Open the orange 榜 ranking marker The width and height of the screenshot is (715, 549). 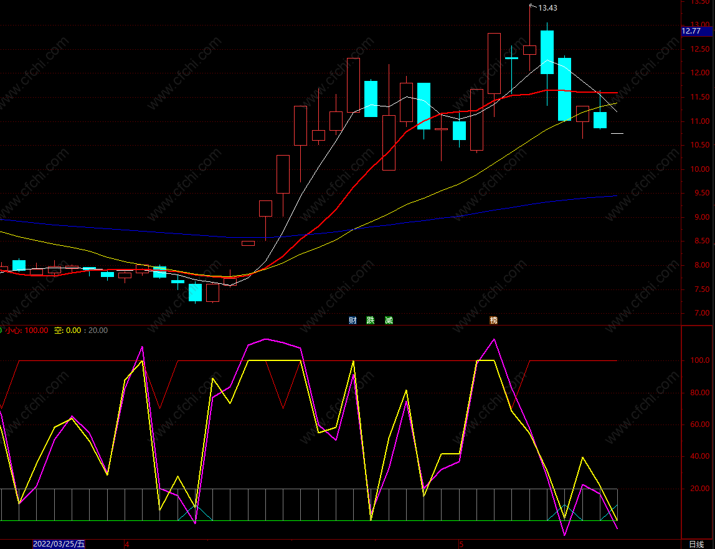[493, 321]
